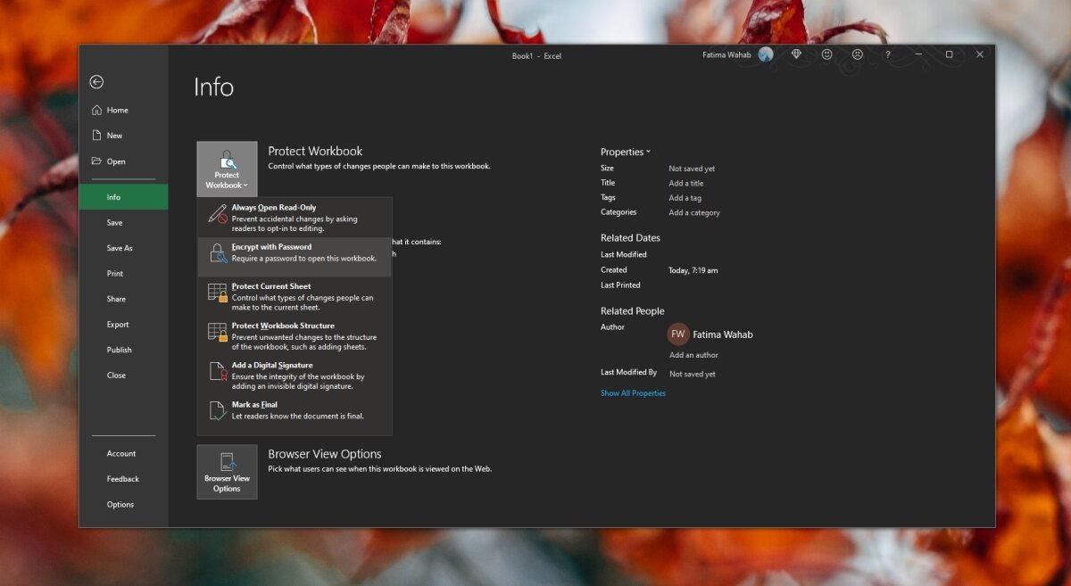
Task: Click the question mark help icon
Action: 887,54
